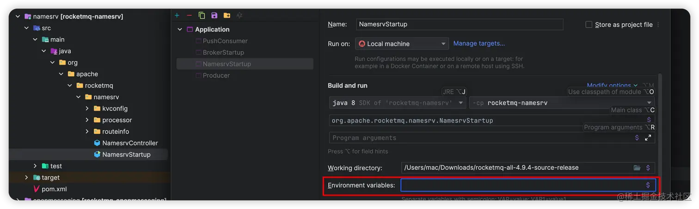Select the routeinfo folder
Viewport: 699px width, 209px height.
[116, 131]
